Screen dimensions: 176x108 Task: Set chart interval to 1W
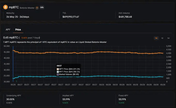[168, 38]
